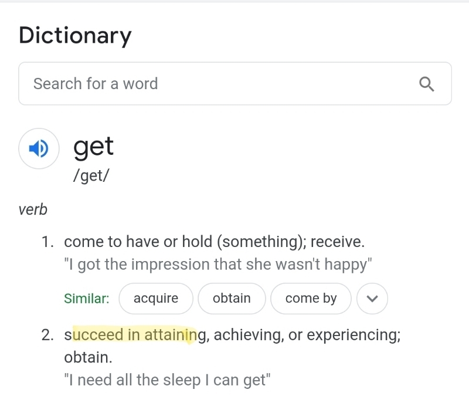The image size is (469, 403).
Task: Click the green 'Similar:' label
Action: point(87,298)
